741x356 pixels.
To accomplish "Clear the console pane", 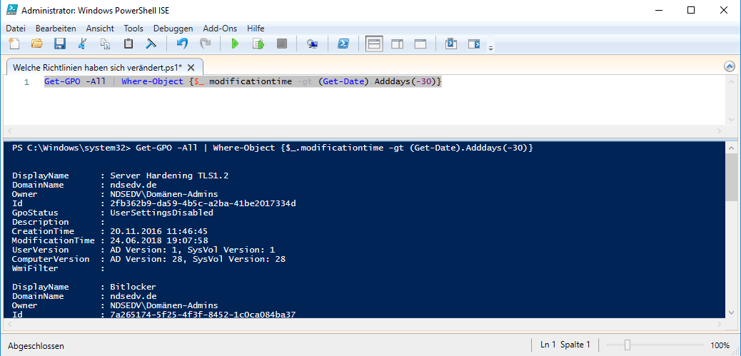I will pyautogui.click(x=151, y=44).
